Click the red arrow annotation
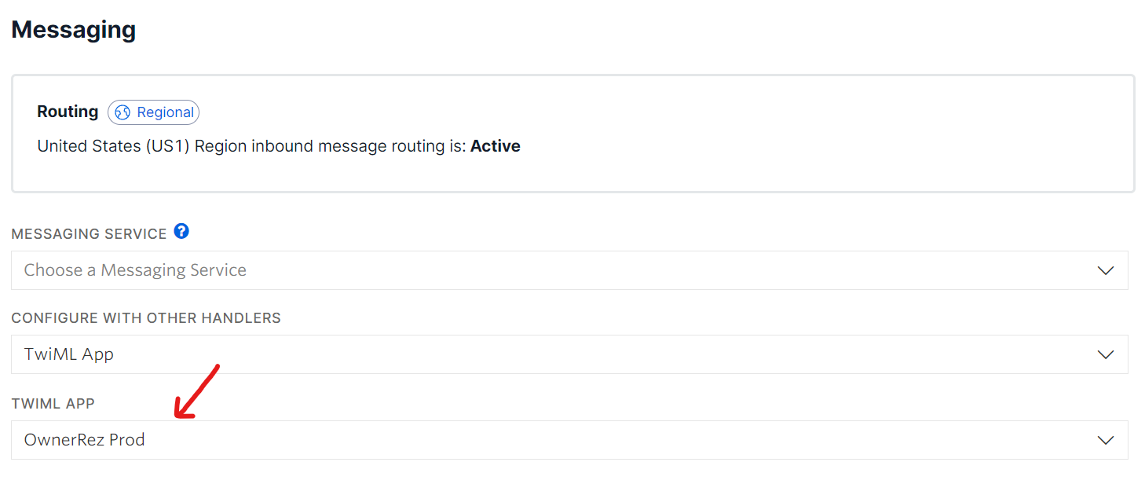The height and width of the screenshot is (484, 1145). (x=195, y=393)
